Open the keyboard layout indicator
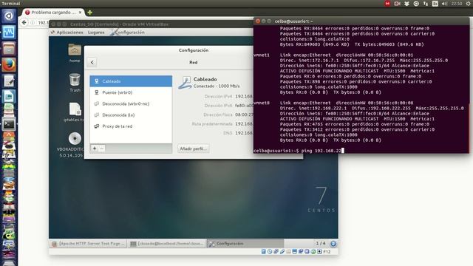473x266 pixels. [435, 4]
